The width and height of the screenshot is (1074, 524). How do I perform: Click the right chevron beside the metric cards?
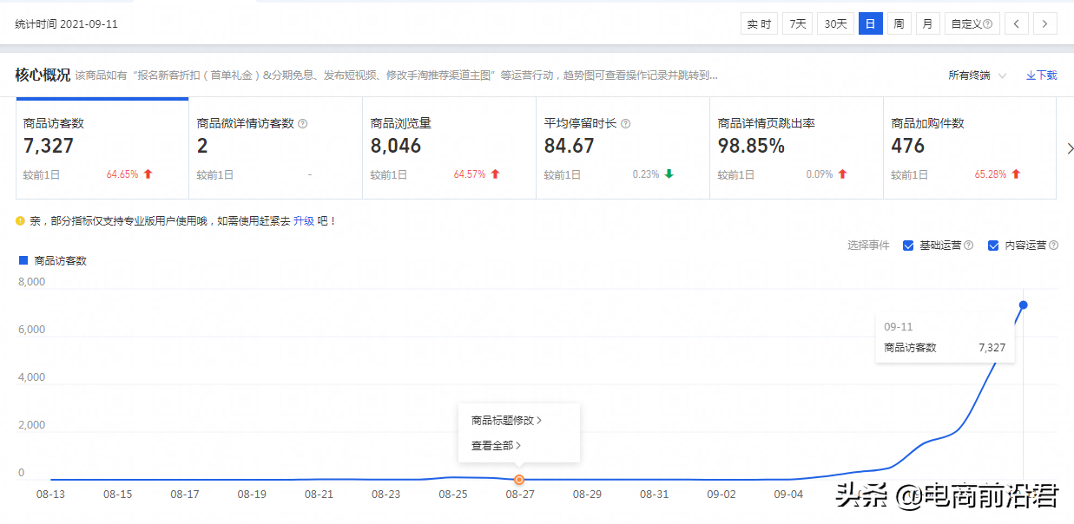(1070, 148)
